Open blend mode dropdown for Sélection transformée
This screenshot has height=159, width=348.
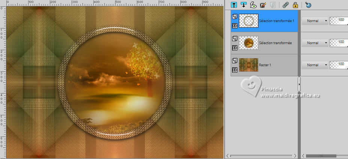(315, 43)
